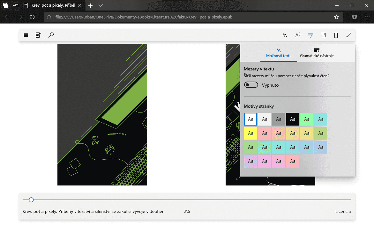Choose the white page theme swatch
Viewport: 374px width, 225px height.
(x=251, y=119)
